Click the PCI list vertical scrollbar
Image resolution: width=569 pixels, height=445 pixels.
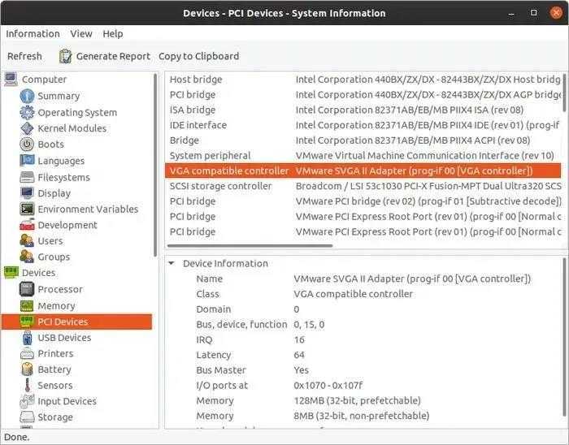(x=564, y=93)
